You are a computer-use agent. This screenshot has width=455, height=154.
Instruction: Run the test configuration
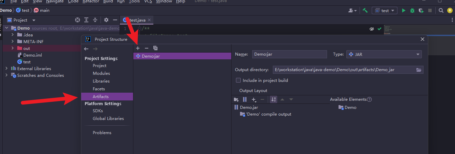[x=404, y=10]
